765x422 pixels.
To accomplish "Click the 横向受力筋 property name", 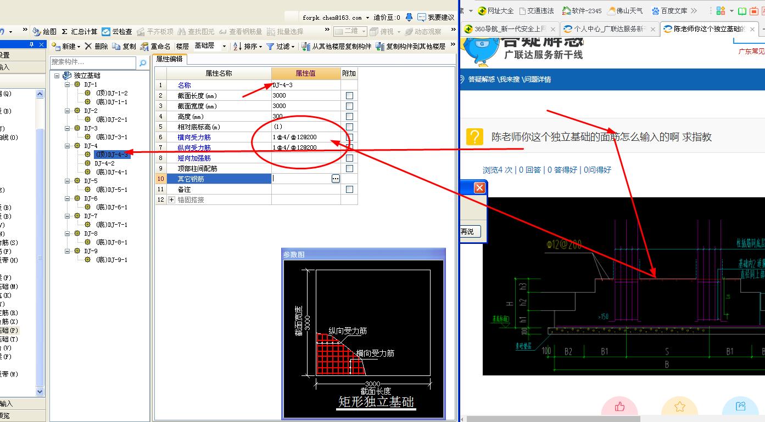I will click(194, 137).
